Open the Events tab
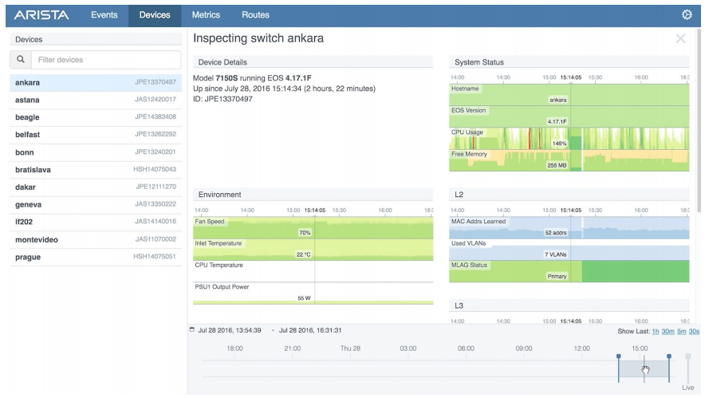This screenshot has width=709, height=398. pos(104,15)
